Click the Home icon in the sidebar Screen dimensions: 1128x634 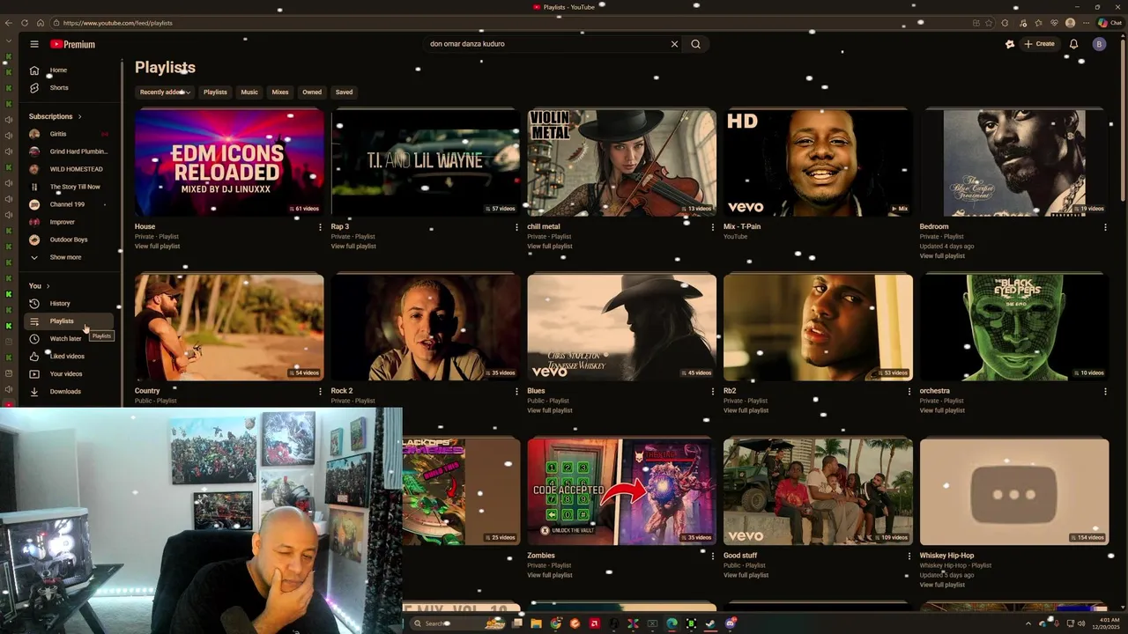(x=34, y=70)
